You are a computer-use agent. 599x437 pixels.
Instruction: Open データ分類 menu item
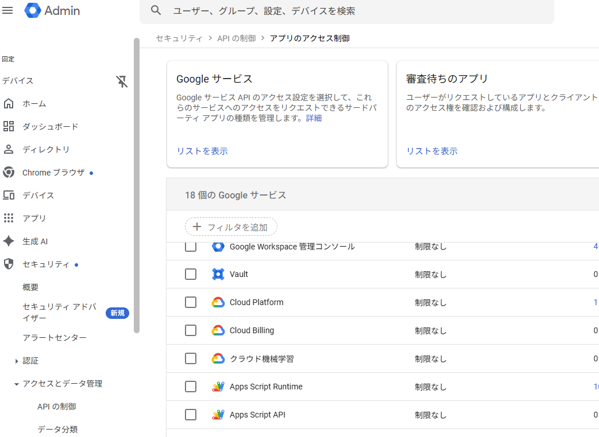57,430
